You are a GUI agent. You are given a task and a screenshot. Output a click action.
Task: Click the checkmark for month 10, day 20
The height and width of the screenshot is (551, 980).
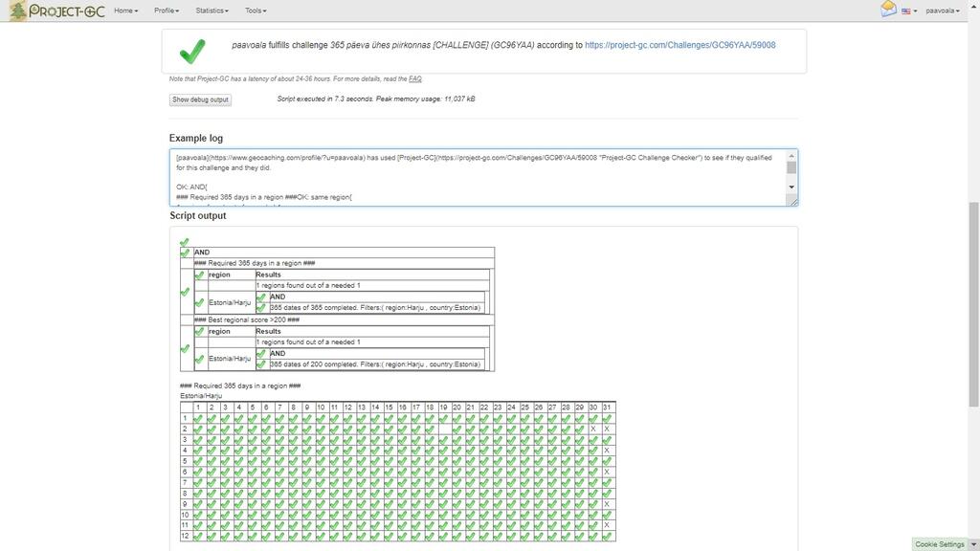[x=457, y=515]
